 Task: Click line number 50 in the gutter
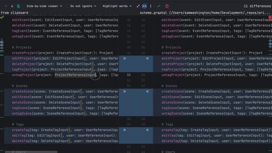point(128,75)
